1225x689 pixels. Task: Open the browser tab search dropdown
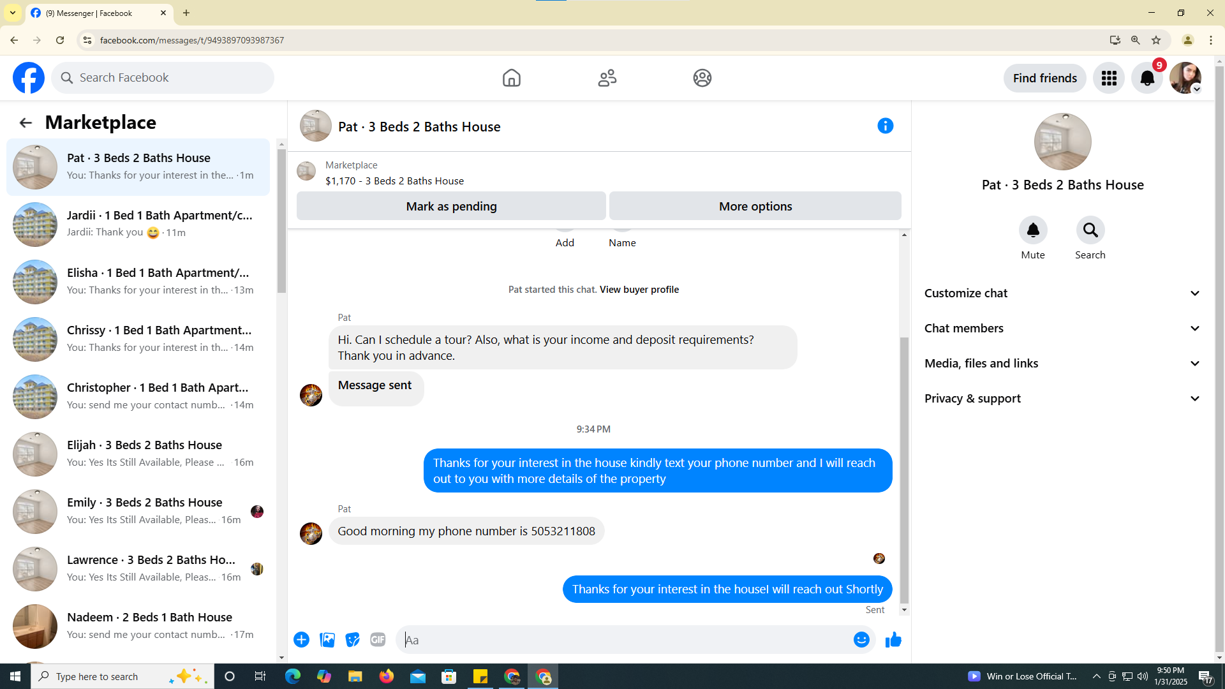13,13
